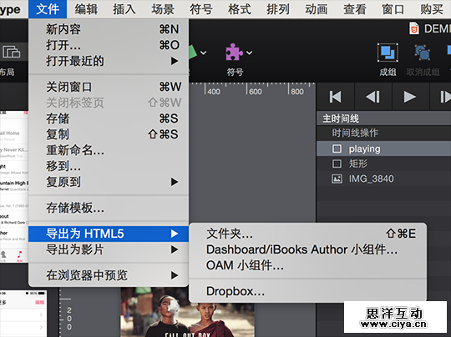Play the main timeline animation
The height and width of the screenshot is (337, 451).
[x=409, y=97]
